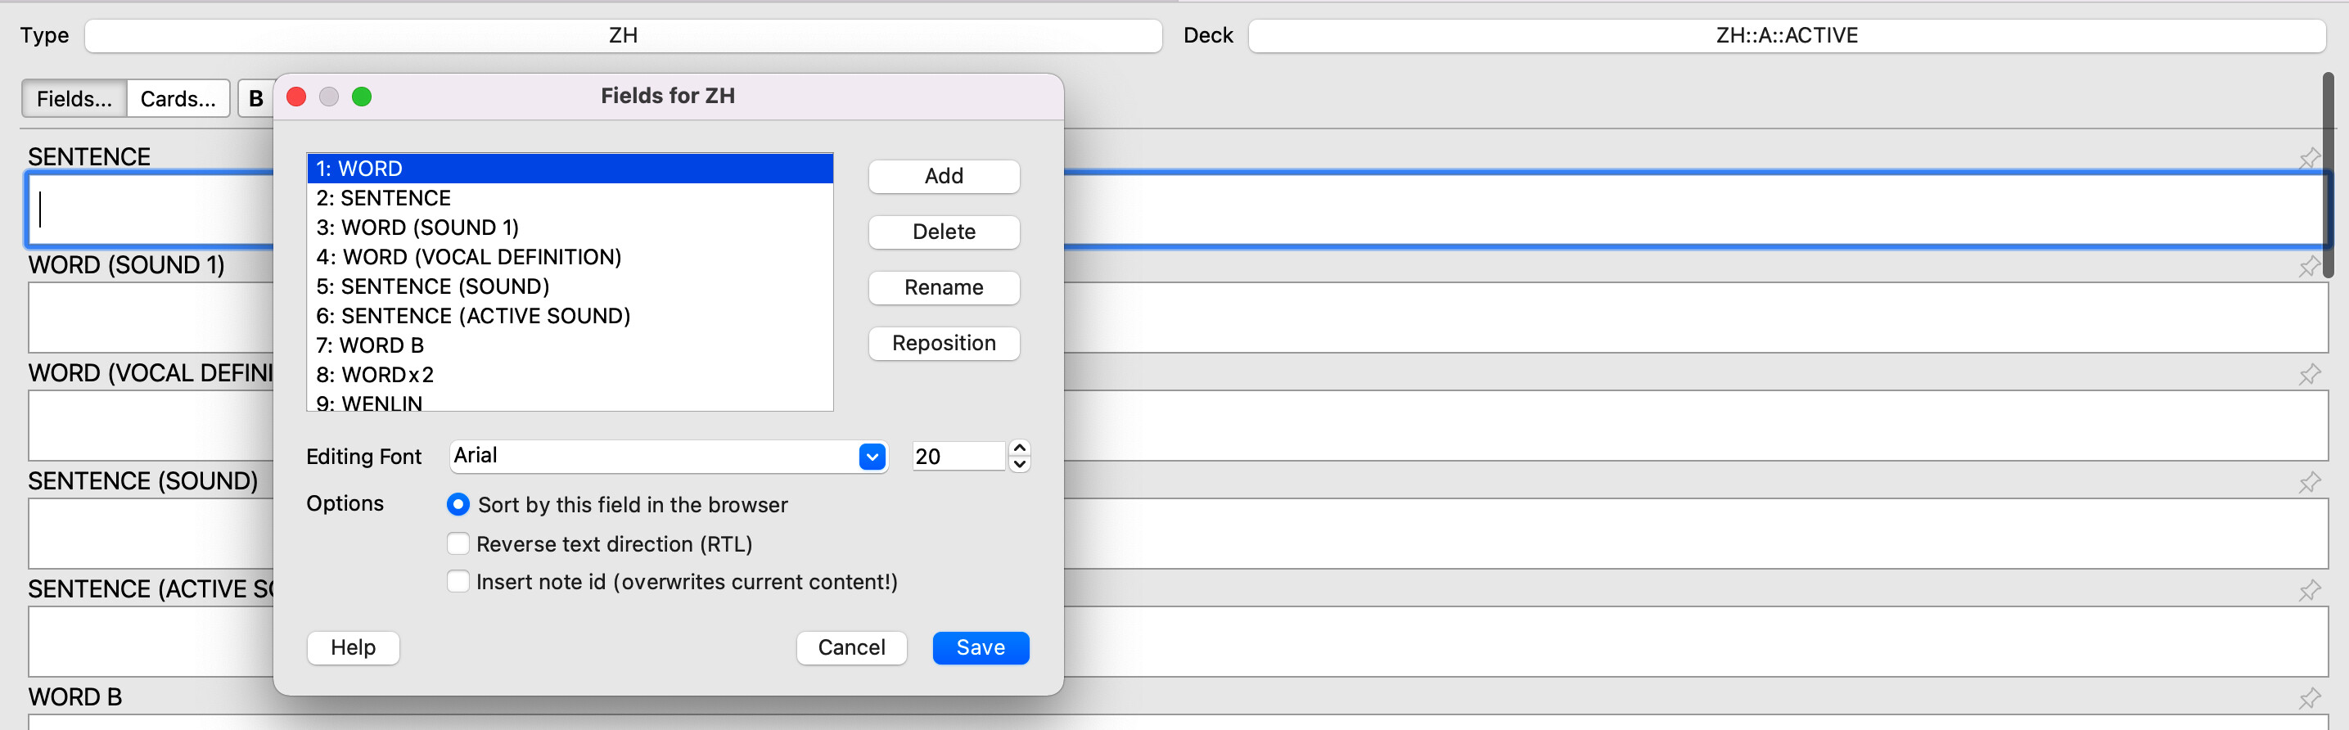Click the Rename field button
The height and width of the screenshot is (730, 2349).
point(944,287)
